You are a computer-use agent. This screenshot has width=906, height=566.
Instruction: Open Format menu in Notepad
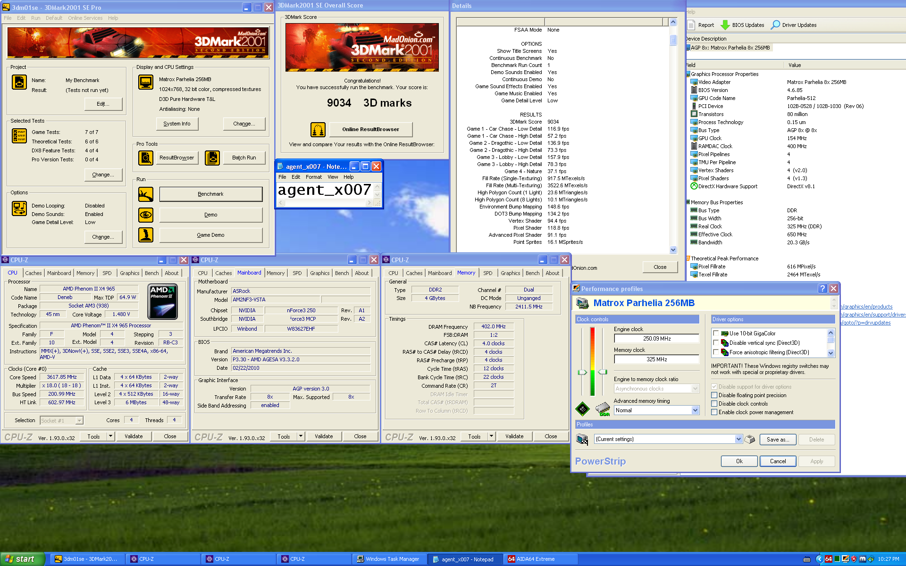[314, 177]
